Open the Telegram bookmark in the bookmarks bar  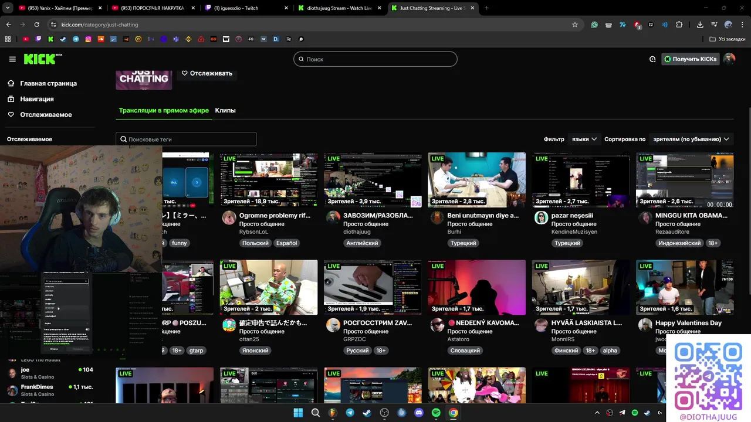click(x=76, y=39)
